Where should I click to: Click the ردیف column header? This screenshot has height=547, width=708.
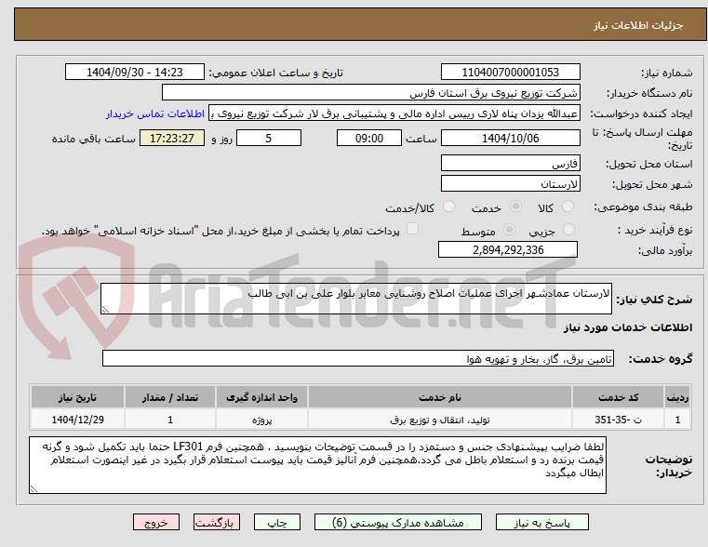coord(677,397)
